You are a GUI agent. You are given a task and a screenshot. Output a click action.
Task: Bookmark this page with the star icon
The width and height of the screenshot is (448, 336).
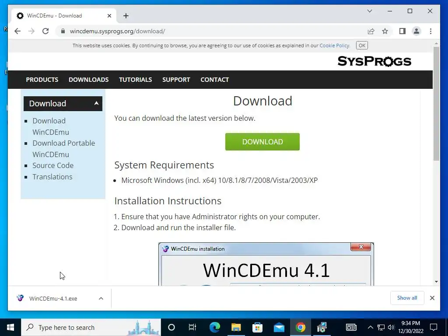(x=385, y=31)
